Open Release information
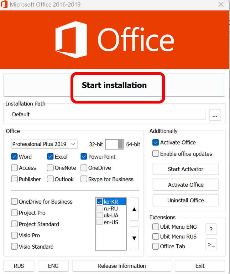This screenshot has height=274, width=230. tap(122, 266)
